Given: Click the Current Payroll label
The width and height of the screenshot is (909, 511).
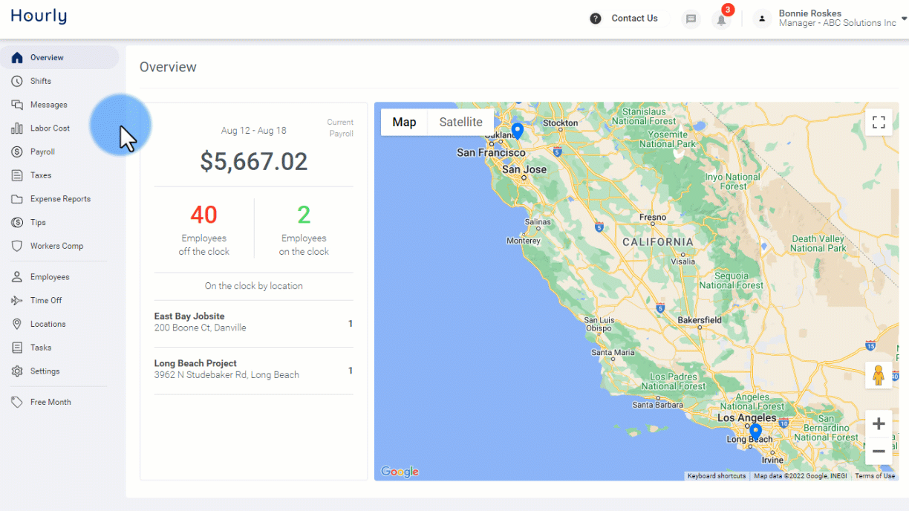Looking at the screenshot, I should tap(340, 128).
